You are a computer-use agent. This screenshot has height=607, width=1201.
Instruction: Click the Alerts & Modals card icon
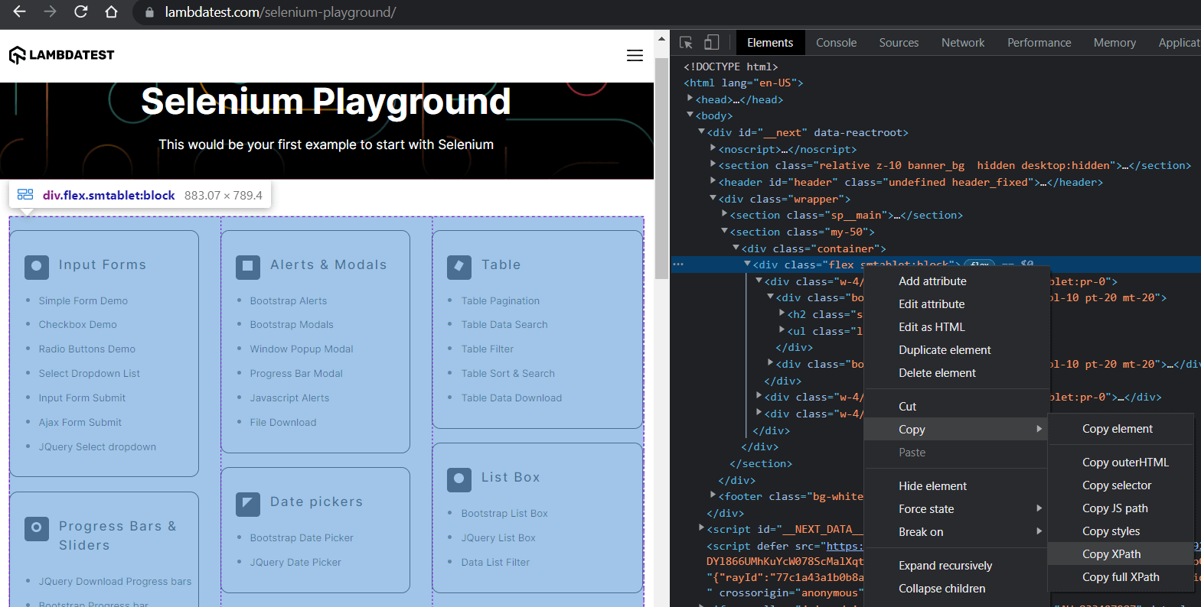pos(248,267)
